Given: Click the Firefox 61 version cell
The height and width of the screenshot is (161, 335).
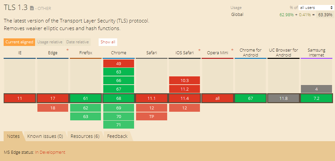Looking at the screenshot, I should [85, 98].
